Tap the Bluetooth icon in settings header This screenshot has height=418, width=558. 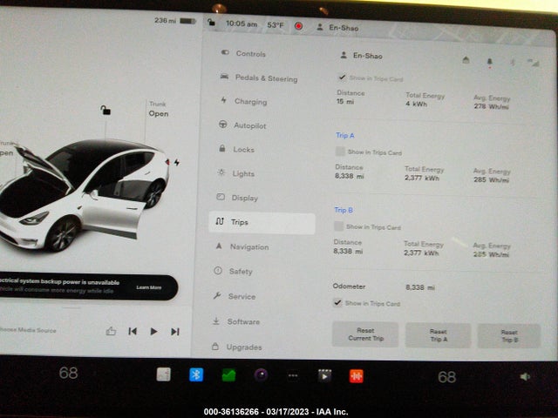513,63
